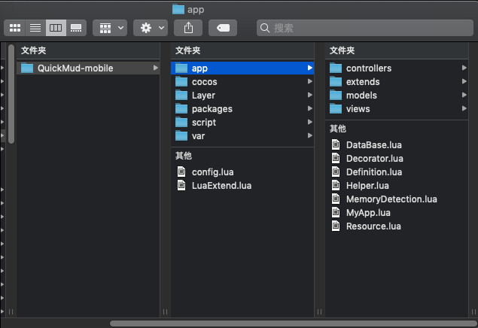The height and width of the screenshot is (328, 478).
Task: Select the config.lua file icon
Action: point(181,172)
